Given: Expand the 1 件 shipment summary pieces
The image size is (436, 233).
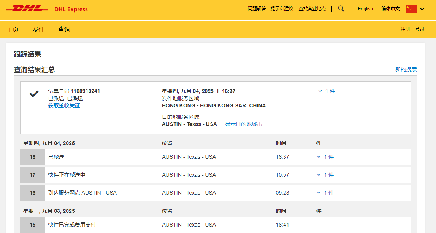Looking at the screenshot, I should click(327, 91).
